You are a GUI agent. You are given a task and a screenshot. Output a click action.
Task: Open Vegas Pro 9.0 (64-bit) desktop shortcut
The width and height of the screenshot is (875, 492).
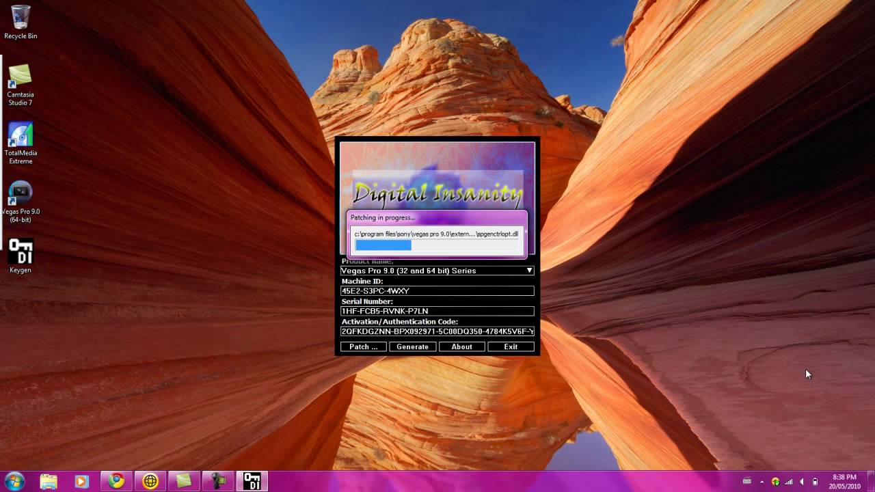pos(21,202)
